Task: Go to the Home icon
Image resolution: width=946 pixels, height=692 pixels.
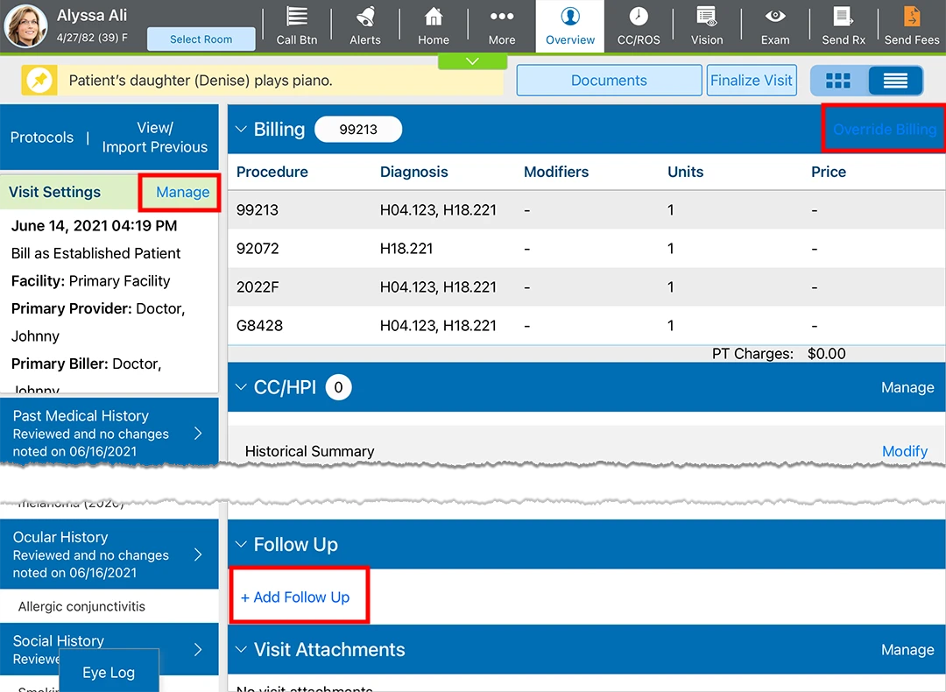Action: (x=433, y=18)
